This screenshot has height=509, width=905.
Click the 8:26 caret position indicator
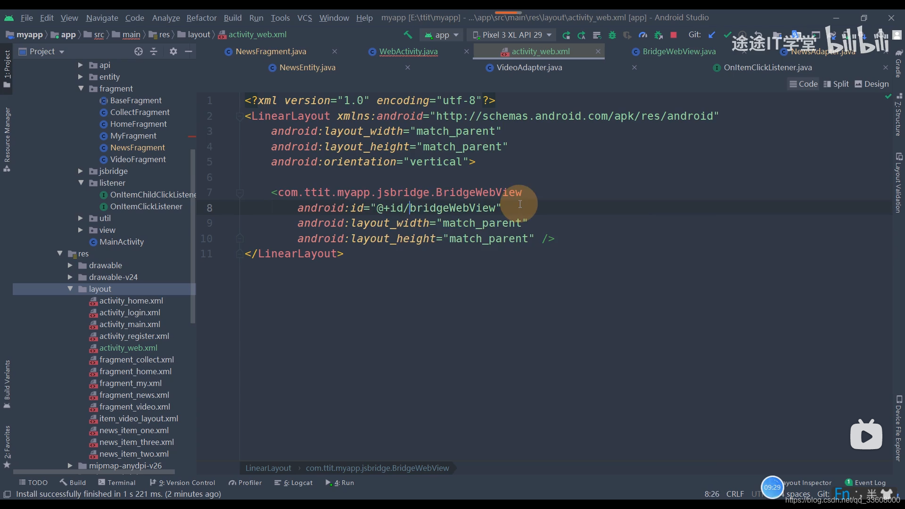712,494
